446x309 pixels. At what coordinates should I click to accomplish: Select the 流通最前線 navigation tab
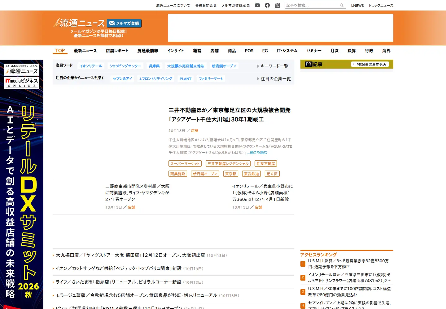[x=148, y=51]
